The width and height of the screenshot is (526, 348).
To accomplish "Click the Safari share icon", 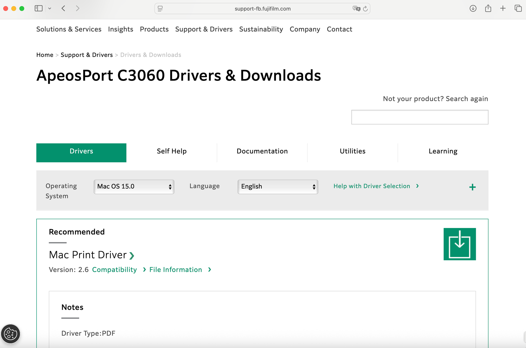I will (488, 8).
